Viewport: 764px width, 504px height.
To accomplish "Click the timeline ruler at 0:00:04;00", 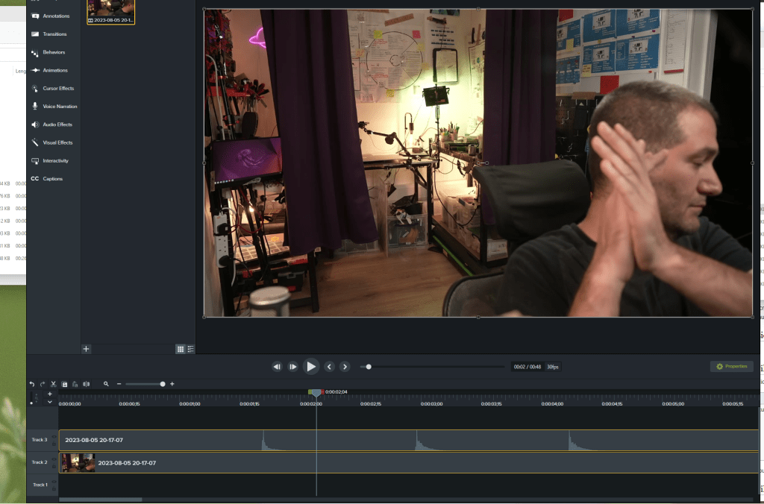I will [x=552, y=403].
